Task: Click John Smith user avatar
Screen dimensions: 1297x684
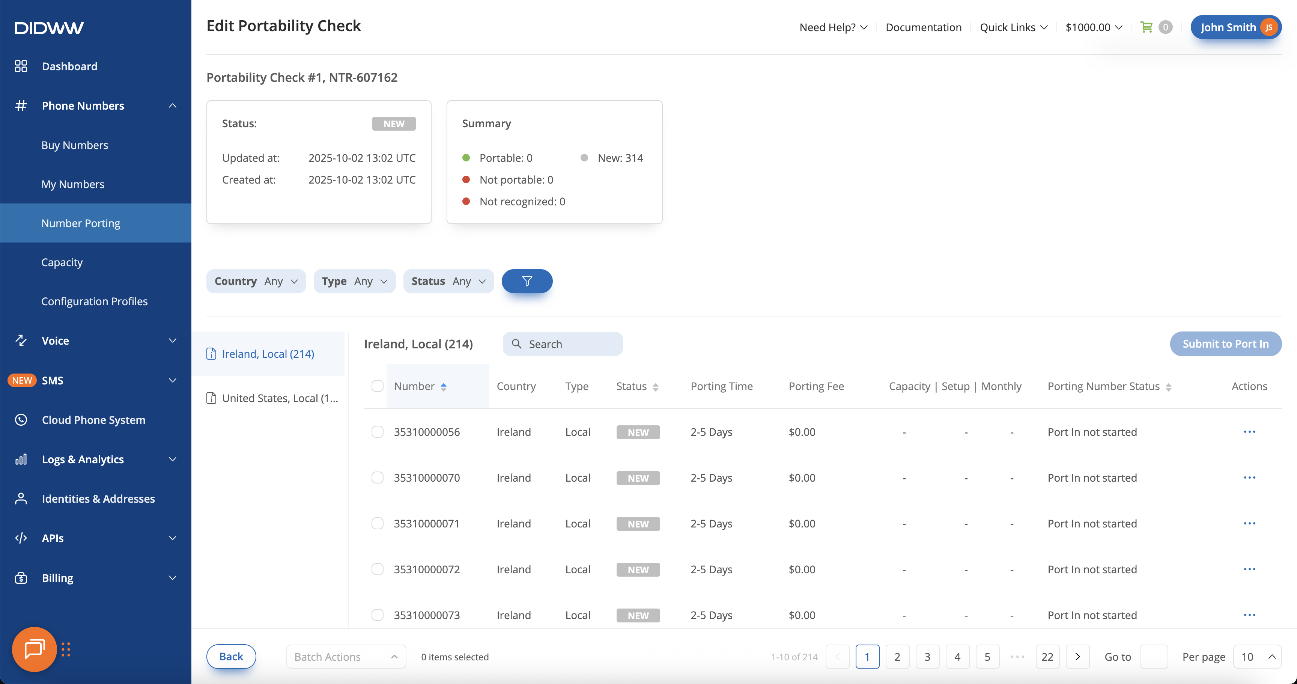Action: 1268,27
